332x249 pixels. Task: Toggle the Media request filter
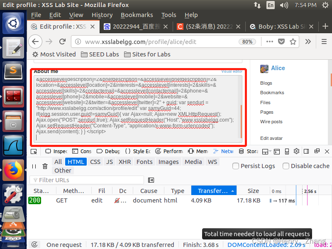point(193,162)
